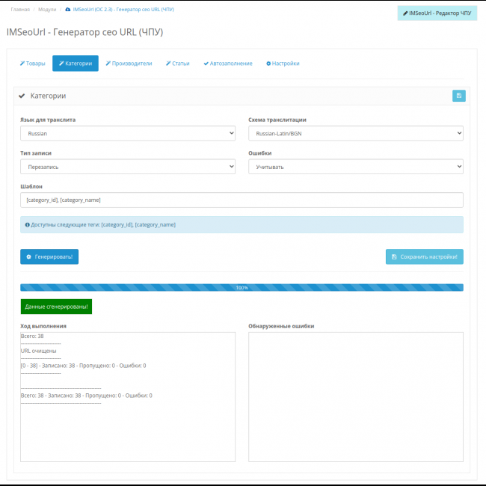Select the Статьи tab
This screenshot has height=486, width=486.
pos(177,64)
